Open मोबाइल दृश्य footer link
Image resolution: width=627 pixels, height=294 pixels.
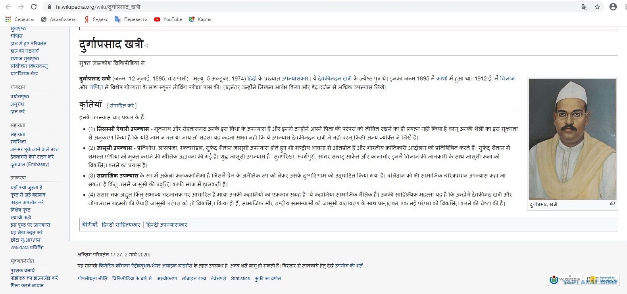pos(194,279)
